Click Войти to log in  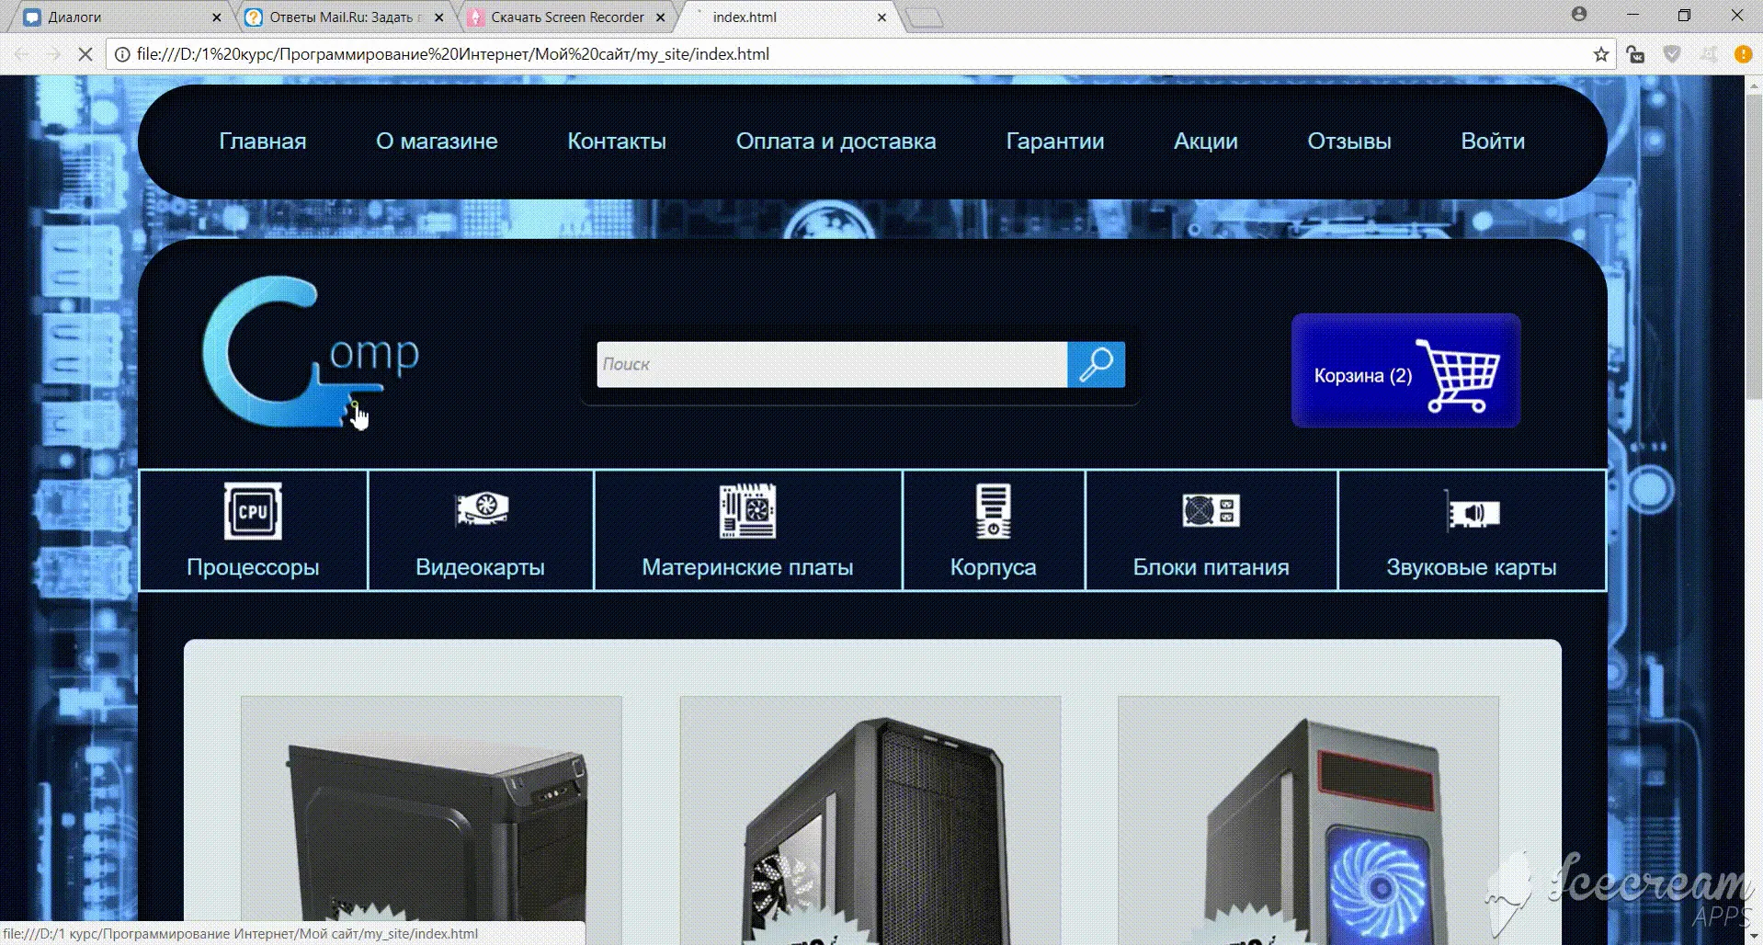(1493, 142)
